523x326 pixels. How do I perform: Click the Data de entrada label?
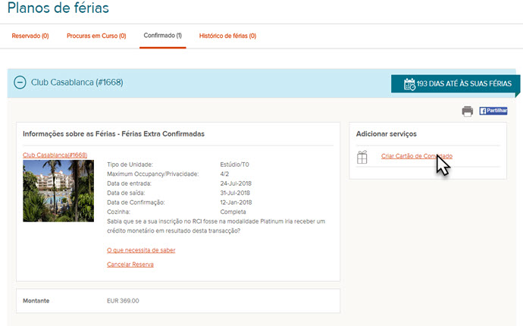[x=129, y=183]
